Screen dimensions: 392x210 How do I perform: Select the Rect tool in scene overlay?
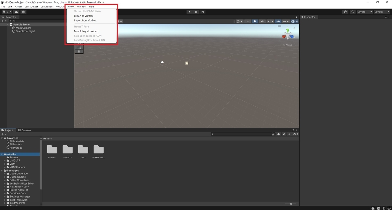(79, 47)
